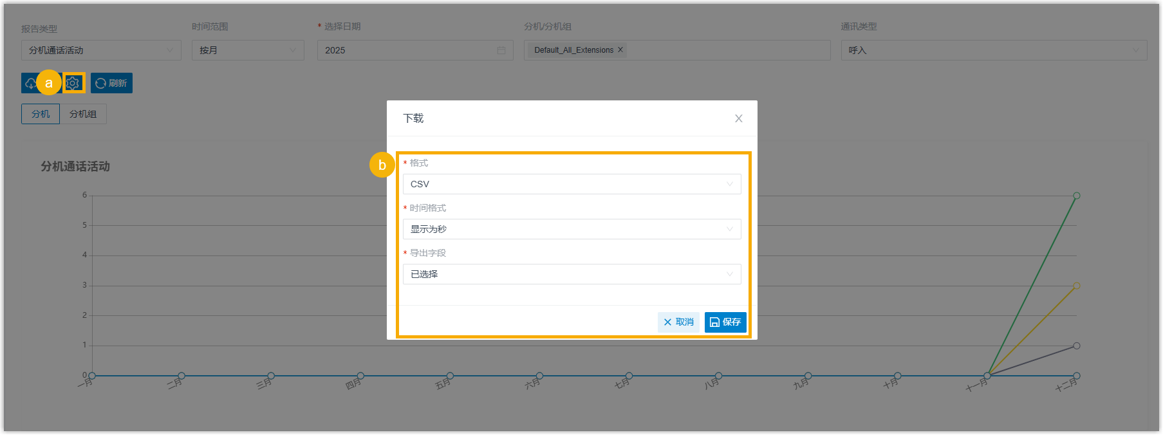Remove the Default_All_Extensions tag

coord(620,50)
